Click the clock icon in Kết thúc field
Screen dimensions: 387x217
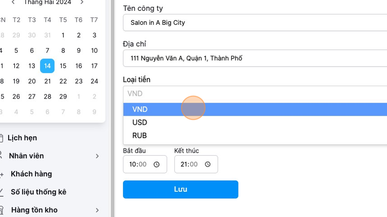pos(207,164)
